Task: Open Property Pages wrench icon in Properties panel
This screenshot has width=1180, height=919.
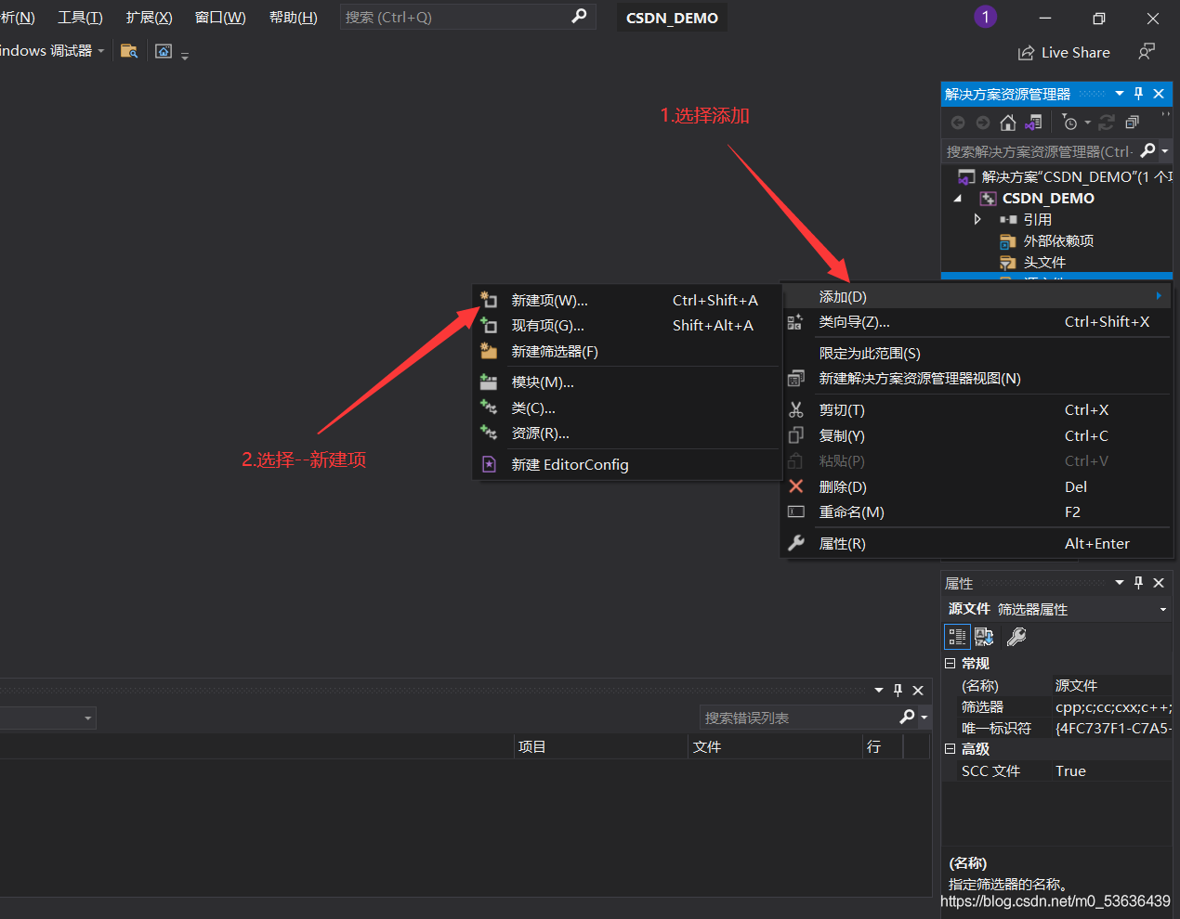Action: 1016,637
